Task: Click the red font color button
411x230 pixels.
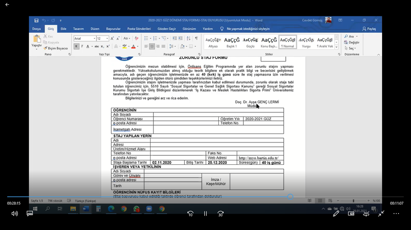Action: [133, 46]
